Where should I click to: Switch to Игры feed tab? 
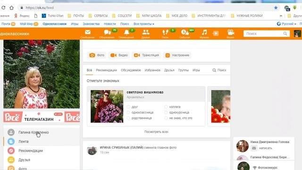click(196, 70)
